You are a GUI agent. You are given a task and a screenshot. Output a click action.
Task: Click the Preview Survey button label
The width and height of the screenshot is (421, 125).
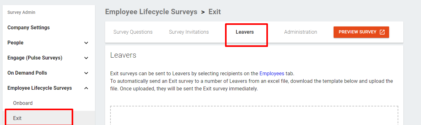coord(358,32)
